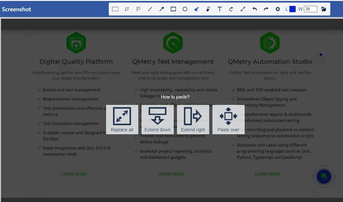Image resolution: width=343 pixels, height=202 pixels.
Task: Activate the text tool
Action: click(220, 9)
